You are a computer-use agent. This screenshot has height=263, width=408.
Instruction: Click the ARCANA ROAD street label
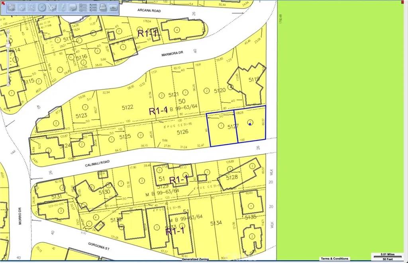[x=149, y=11]
